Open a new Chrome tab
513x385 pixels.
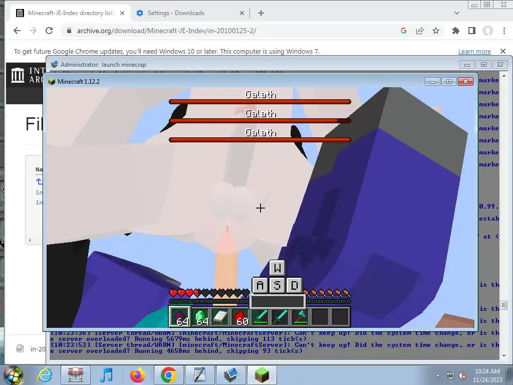pyautogui.click(x=261, y=13)
